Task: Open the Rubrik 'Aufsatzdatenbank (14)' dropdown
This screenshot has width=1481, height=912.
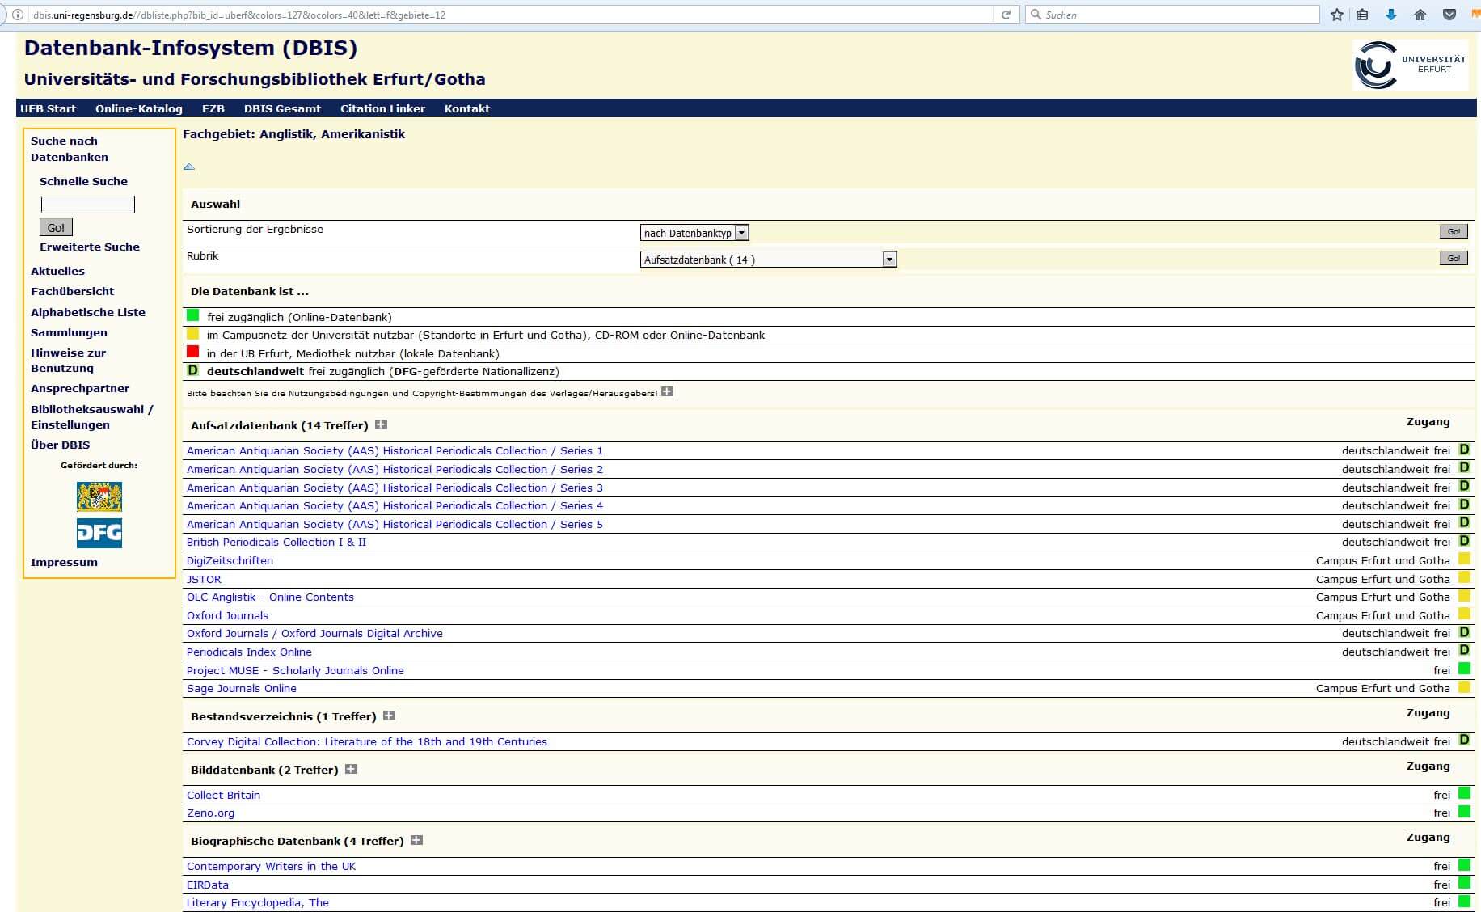Action: pyautogui.click(x=769, y=260)
